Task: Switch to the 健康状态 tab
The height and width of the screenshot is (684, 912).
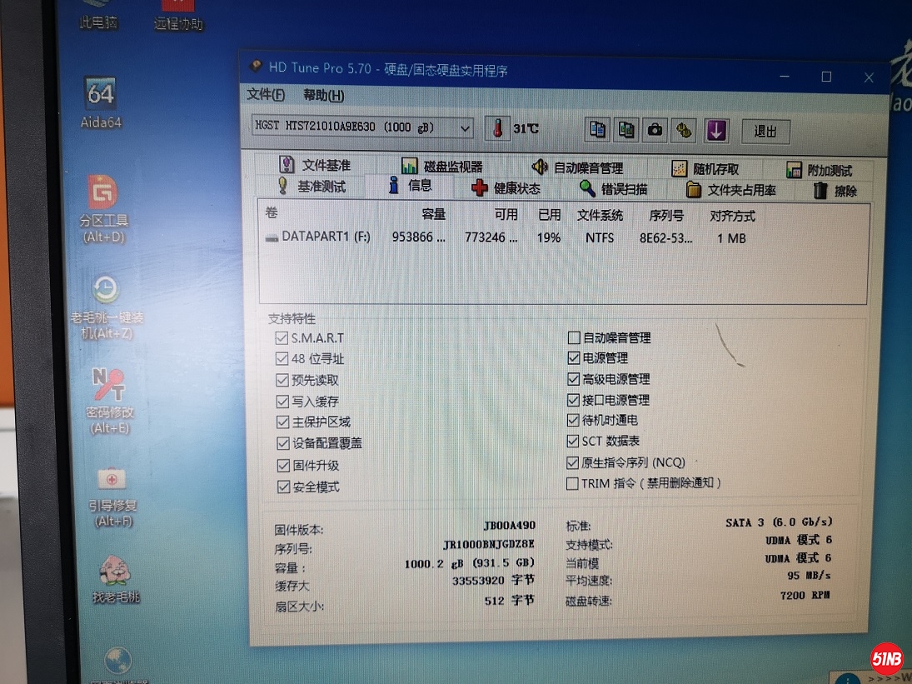Action: click(x=506, y=188)
